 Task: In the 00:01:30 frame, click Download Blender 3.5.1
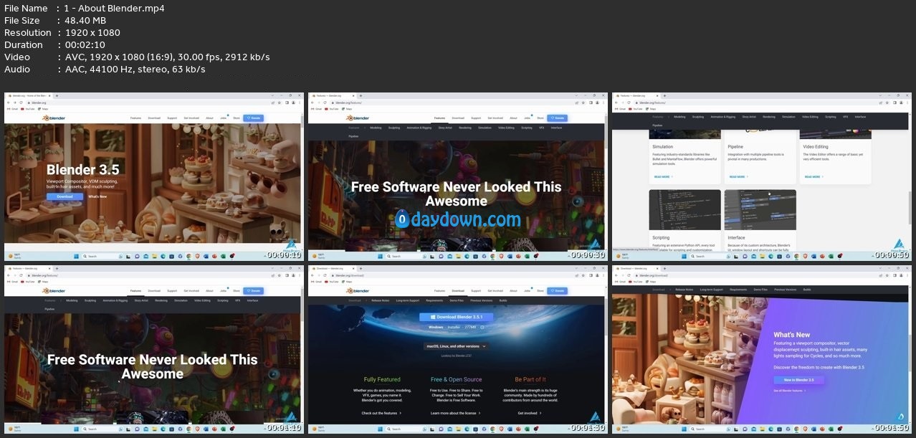(x=457, y=316)
